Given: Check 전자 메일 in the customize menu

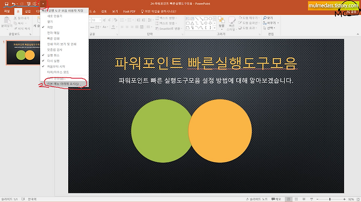Looking at the screenshot, I should (64, 33).
